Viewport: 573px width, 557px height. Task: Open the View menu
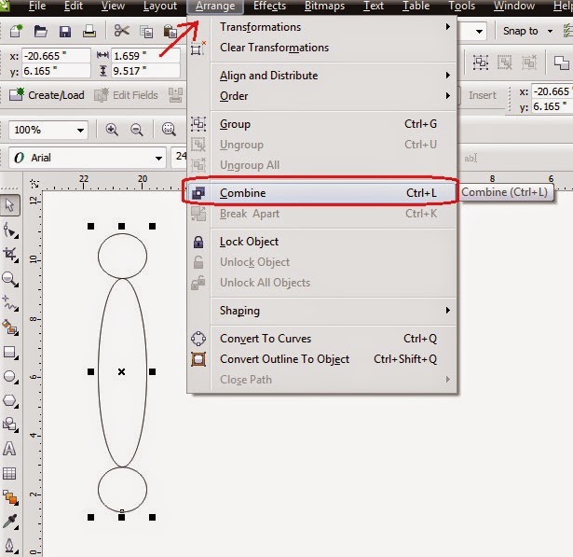click(x=113, y=6)
